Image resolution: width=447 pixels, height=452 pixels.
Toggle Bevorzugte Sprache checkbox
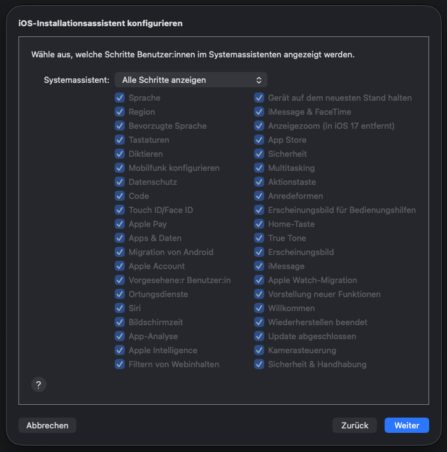click(120, 126)
